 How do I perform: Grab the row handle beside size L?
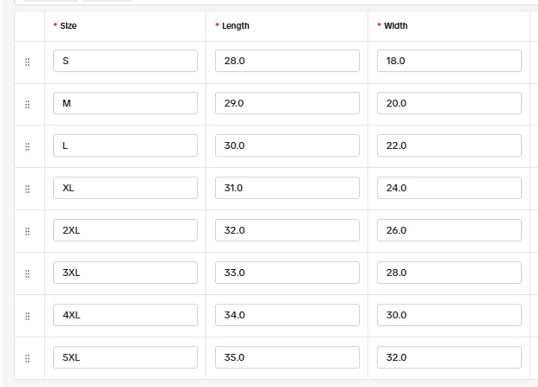27,147
